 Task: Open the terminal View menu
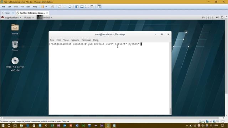(66, 40)
